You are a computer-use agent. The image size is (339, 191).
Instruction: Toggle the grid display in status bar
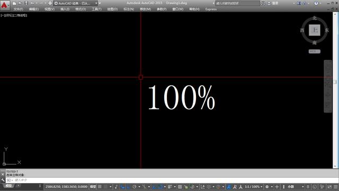(x=100, y=187)
